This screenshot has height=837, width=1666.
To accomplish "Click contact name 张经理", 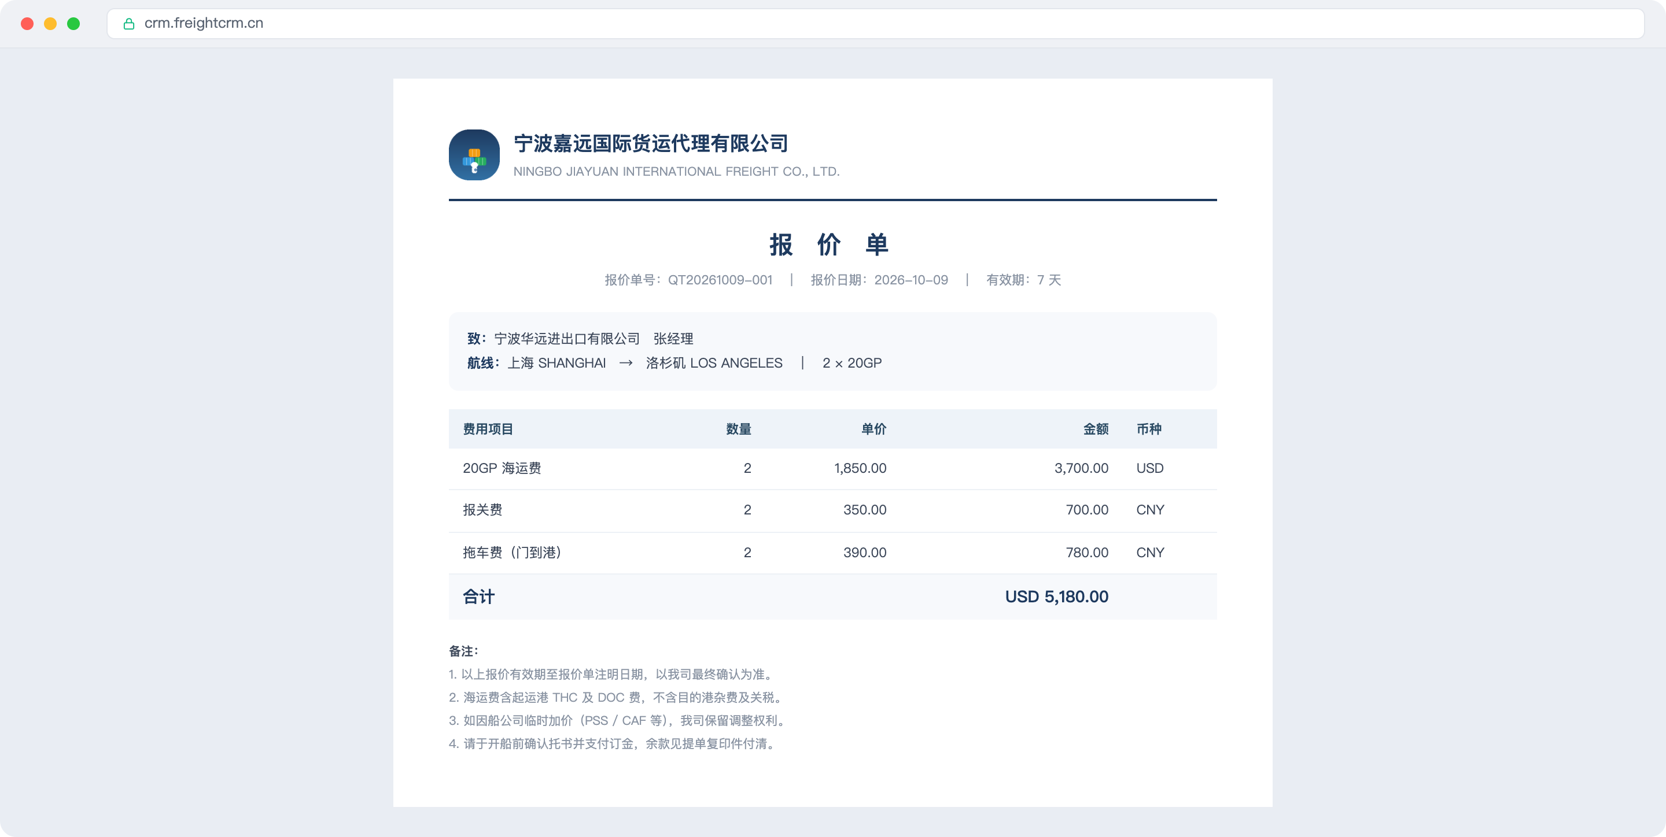I will [673, 339].
